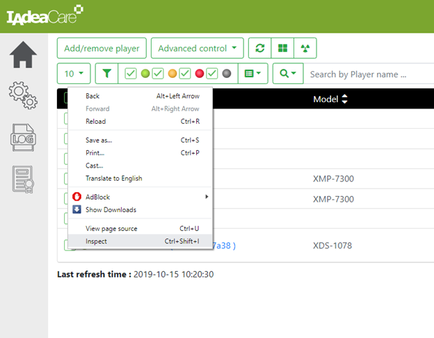Expand the AdBlock submenu arrow
The height and width of the screenshot is (338, 434).
207,197
